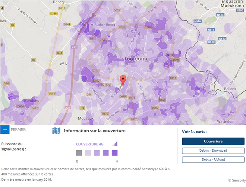Click the Information sur la couverture title
Image resolution: width=246 pixels, height=187 pixels.
coord(95,130)
